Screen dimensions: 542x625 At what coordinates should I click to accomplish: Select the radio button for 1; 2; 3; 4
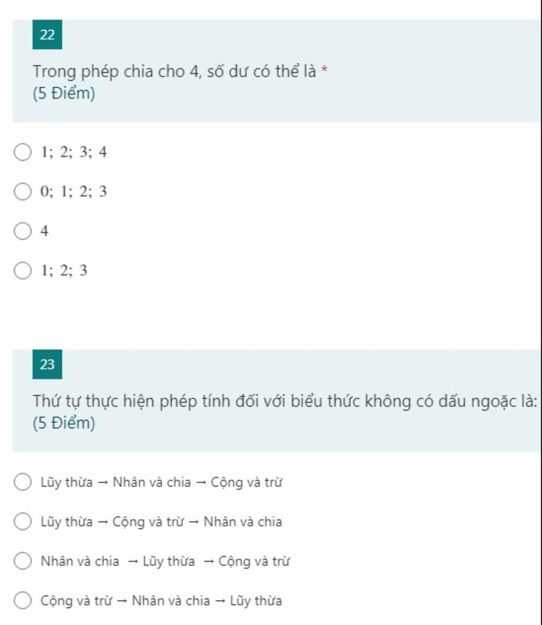point(22,152)
